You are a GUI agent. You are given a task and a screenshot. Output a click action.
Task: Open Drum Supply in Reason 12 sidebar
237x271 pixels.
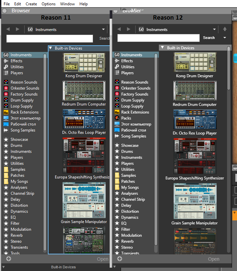[133, 100]
